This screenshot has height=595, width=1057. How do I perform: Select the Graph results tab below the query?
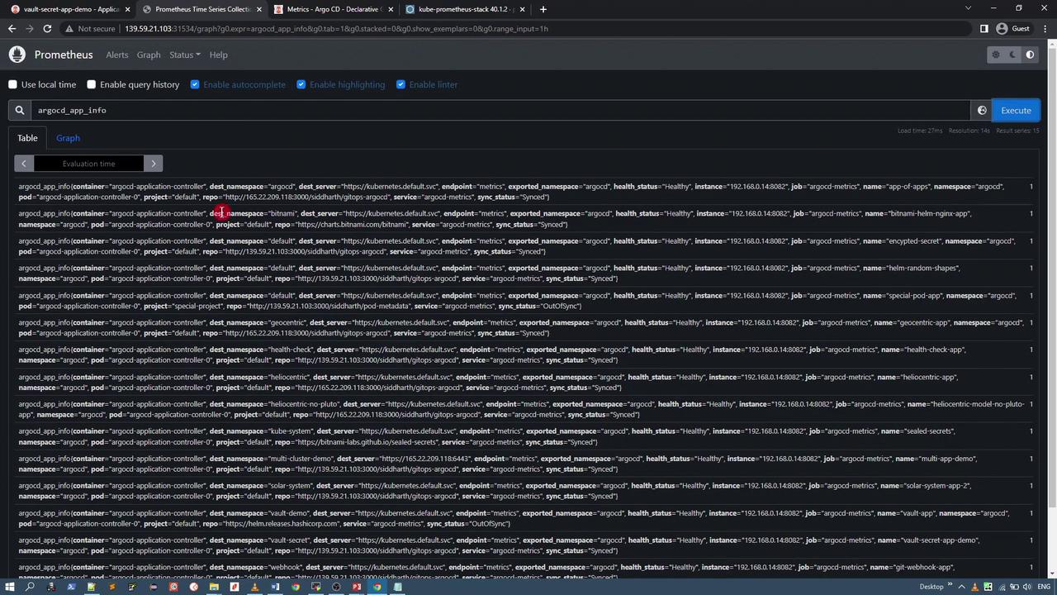point(68,138)
